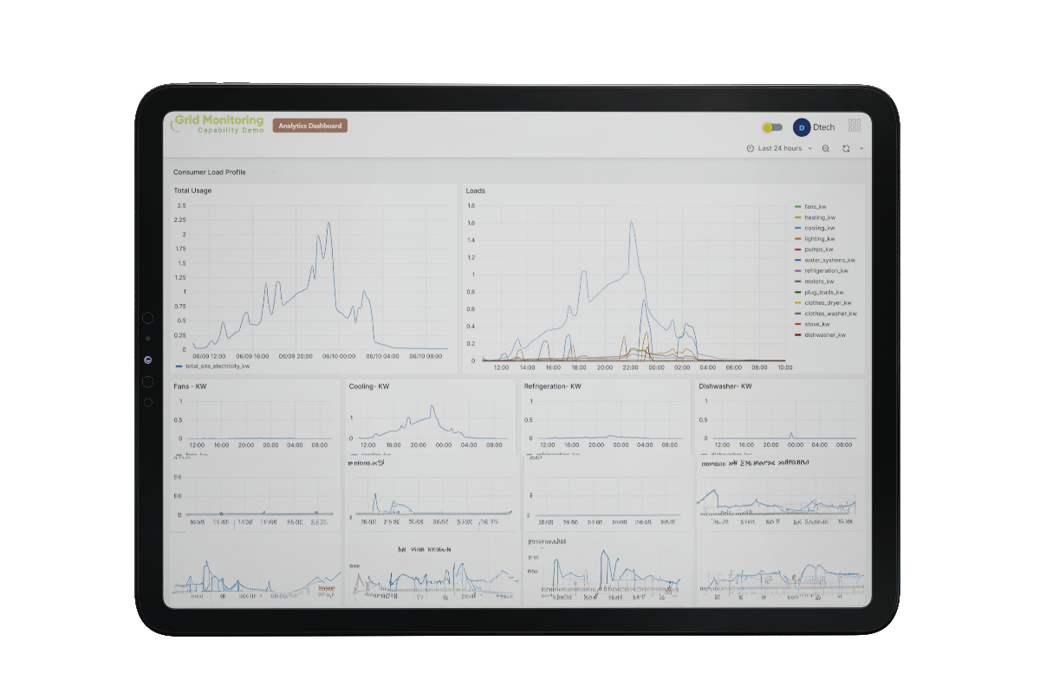Open the Cooling- KW panel title
Image resolution: width=1040 pixels, height=693 pixels.
368,386
